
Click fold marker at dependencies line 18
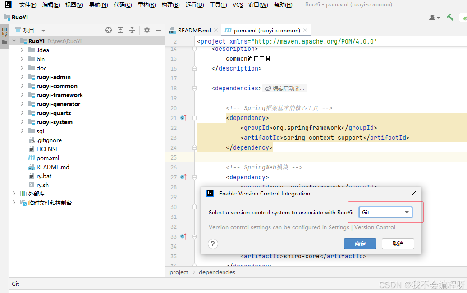194,89
